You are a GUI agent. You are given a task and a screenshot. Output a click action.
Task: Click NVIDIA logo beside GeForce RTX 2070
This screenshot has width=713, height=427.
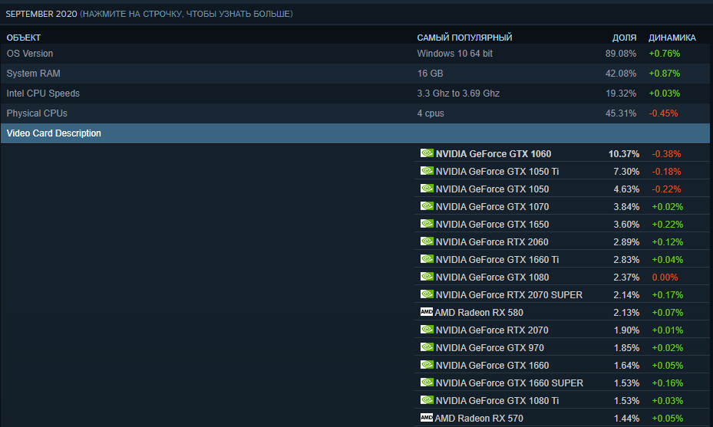coord(427,330)
